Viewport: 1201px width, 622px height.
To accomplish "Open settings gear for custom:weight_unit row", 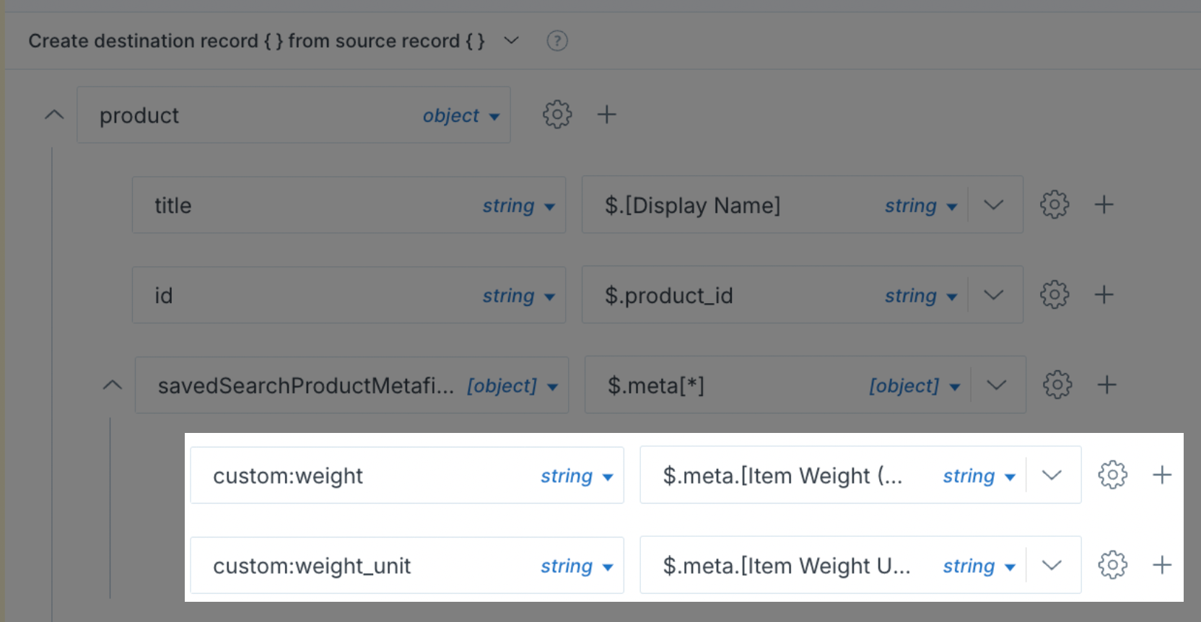I will coord(1113,566).
